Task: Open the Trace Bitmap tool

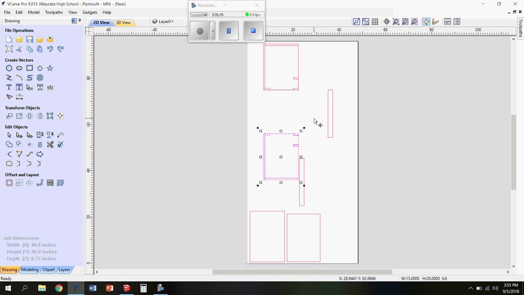Action: click(9, 97)
